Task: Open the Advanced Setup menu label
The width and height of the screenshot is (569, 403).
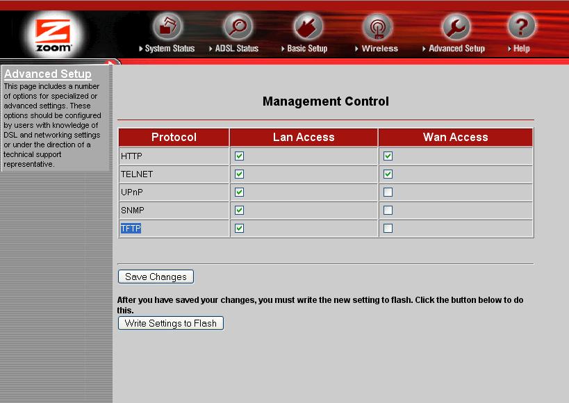Action: coord(456,48)
